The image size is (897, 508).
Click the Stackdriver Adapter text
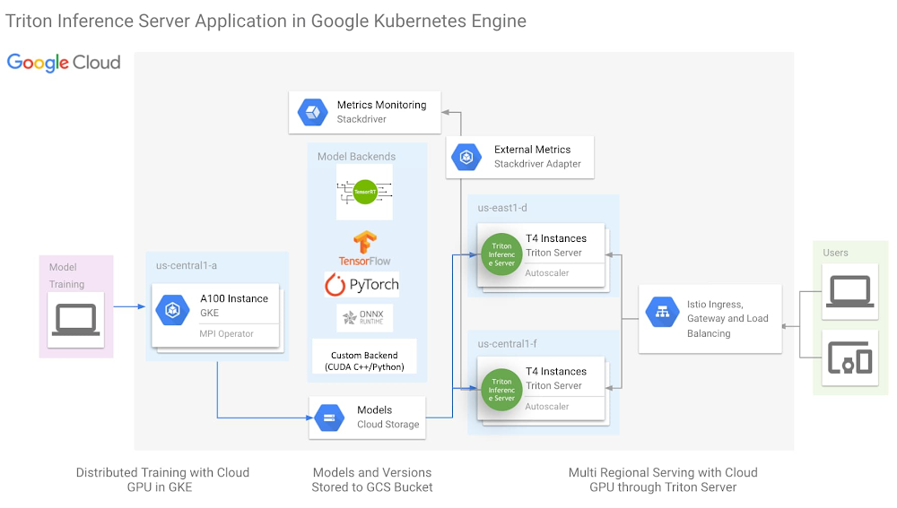coord(537,163)
